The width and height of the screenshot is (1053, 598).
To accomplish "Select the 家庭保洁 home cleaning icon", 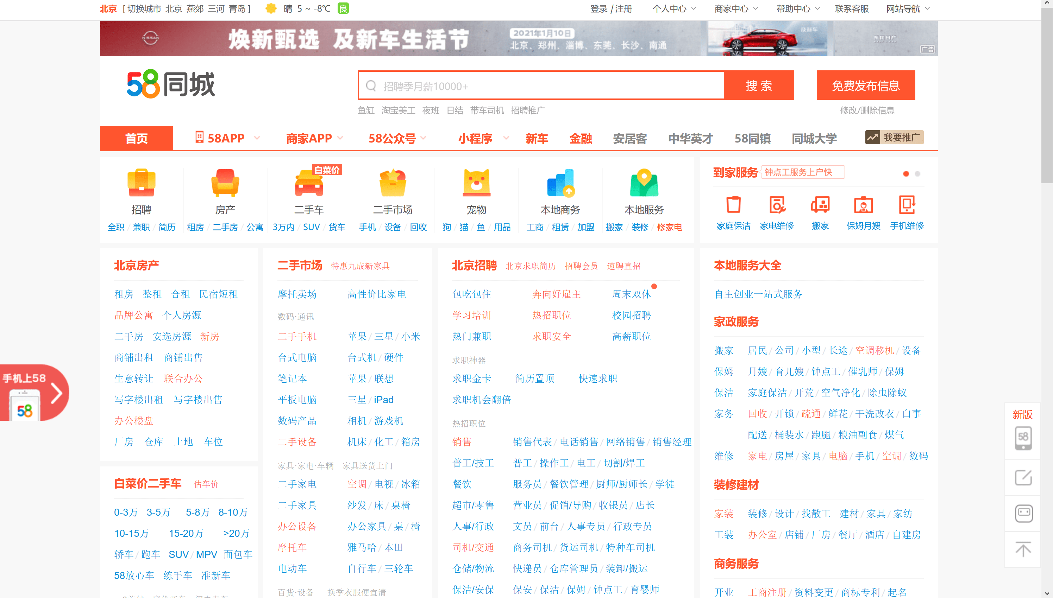I will (x=733, y=204).
